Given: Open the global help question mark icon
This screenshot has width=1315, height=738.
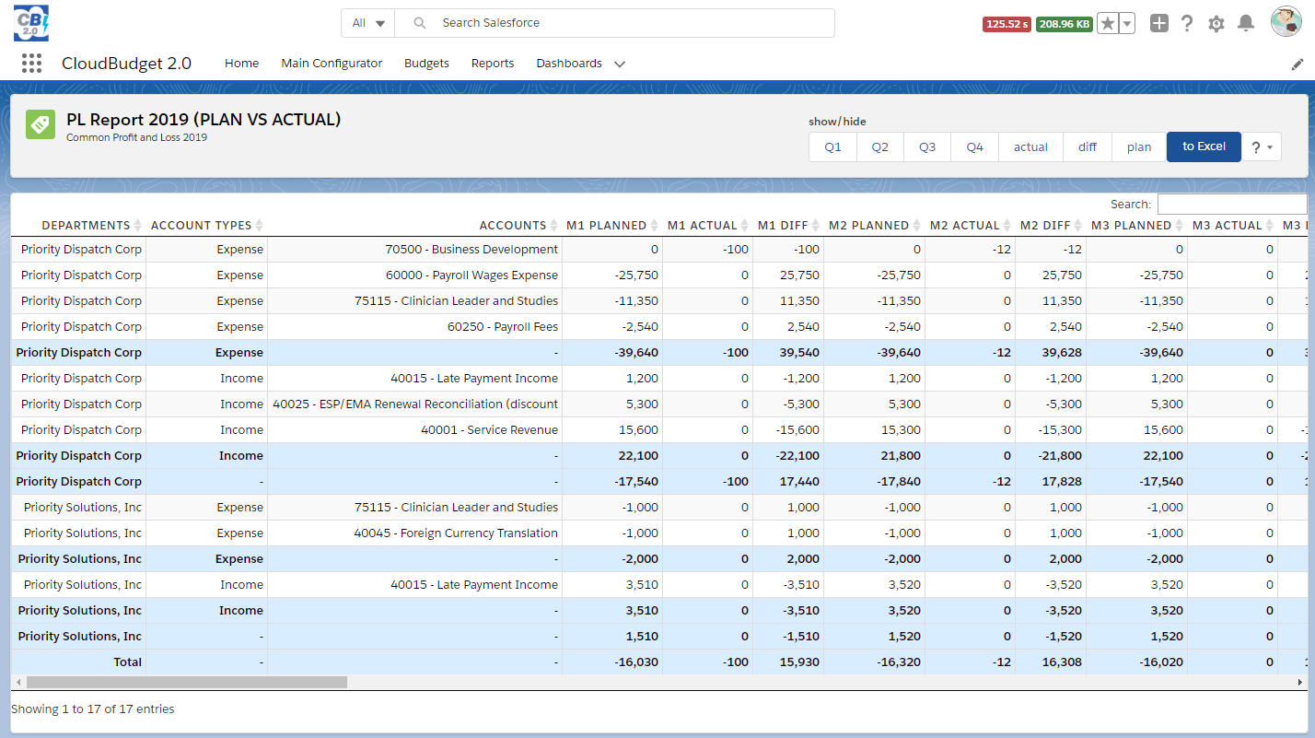Looking at the screenshot, I should (x=1187, y=23).
